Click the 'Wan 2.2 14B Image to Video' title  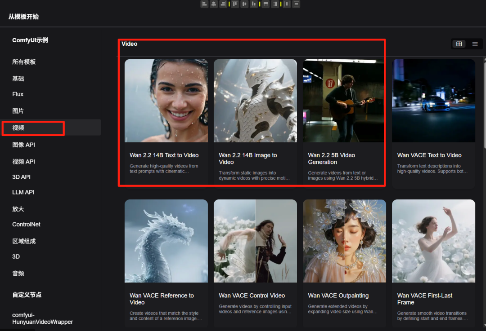(248, 159)
